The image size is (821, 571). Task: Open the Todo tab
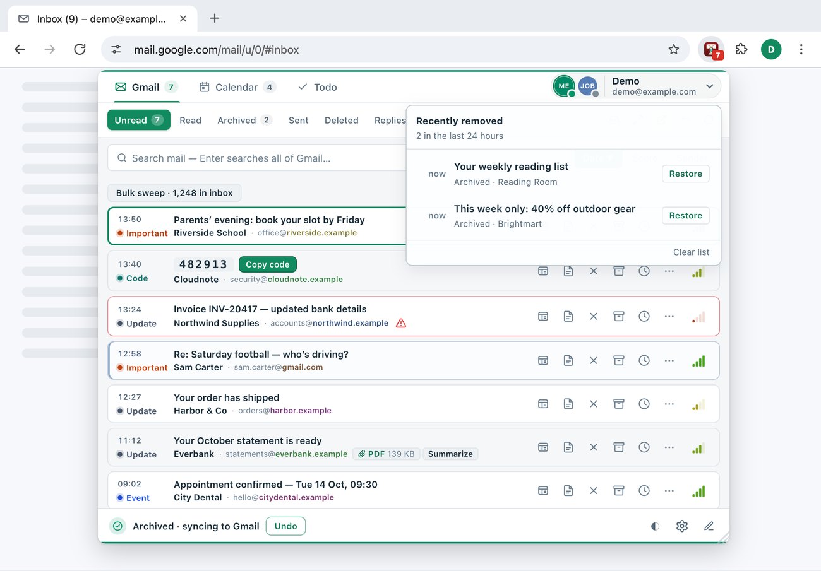coord(317,87)
